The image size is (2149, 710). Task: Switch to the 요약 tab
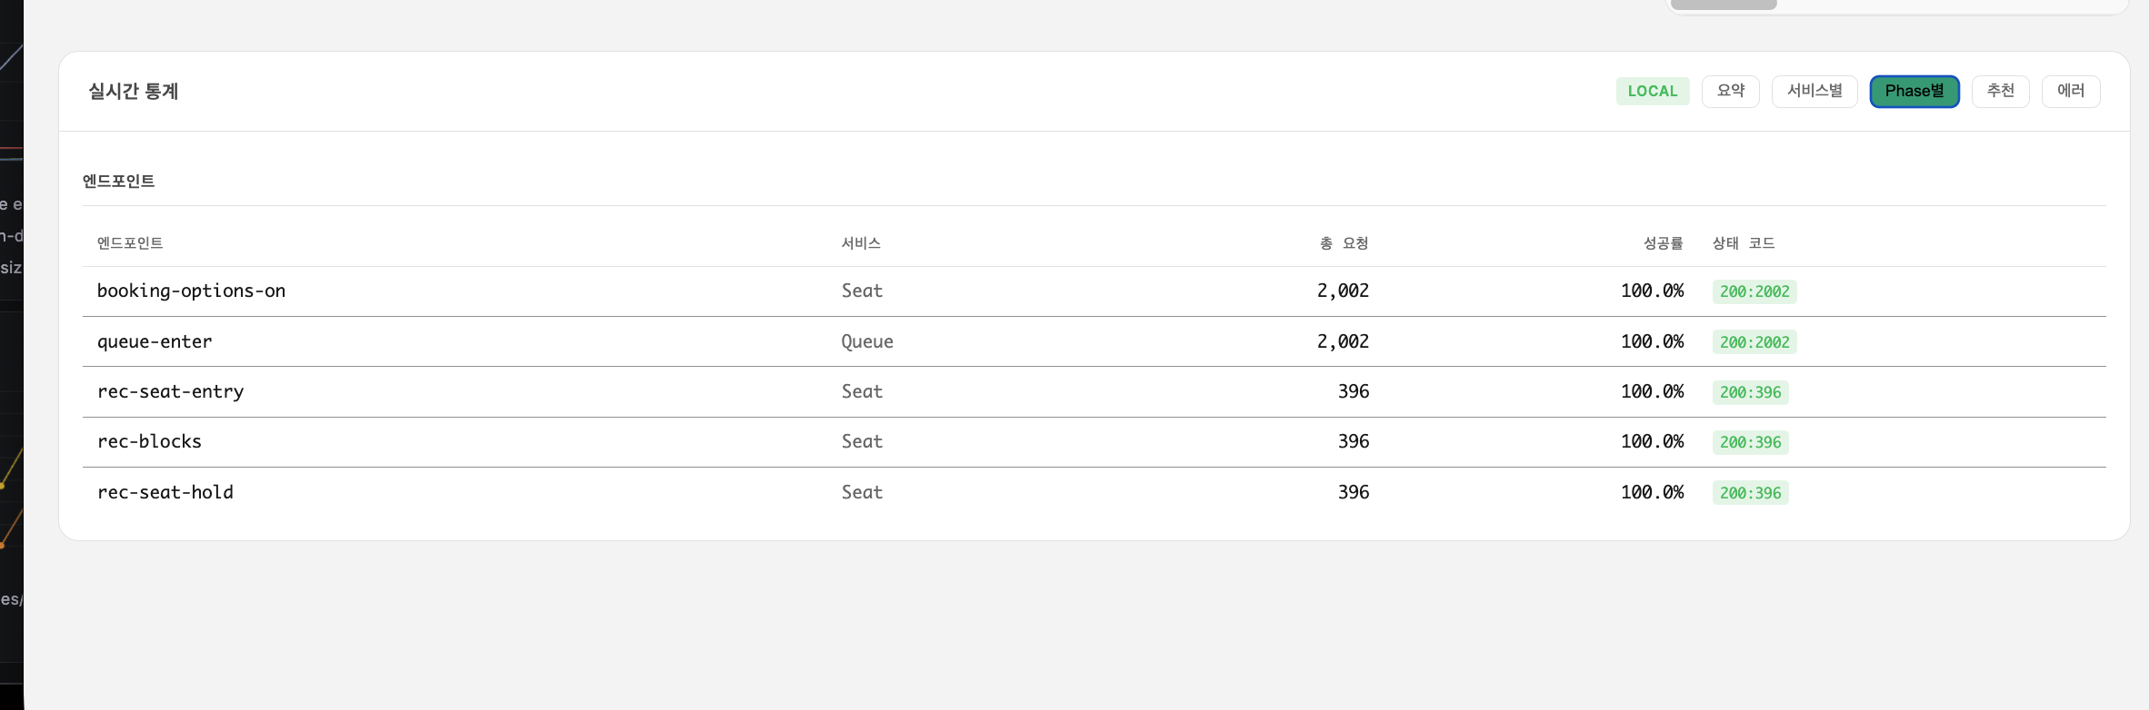pyautogui.click(x=1730, y=91)
